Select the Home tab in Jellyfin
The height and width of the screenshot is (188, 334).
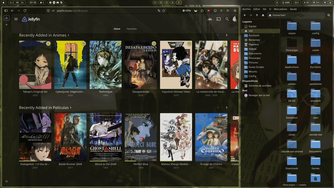pyautogui.click(x=117, y=29)
